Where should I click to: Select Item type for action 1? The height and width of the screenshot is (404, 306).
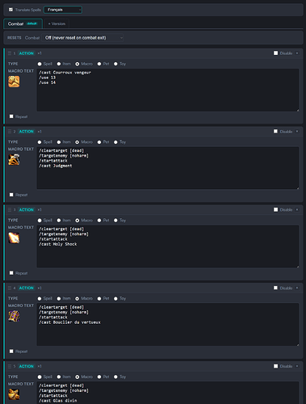pos(59,64)
